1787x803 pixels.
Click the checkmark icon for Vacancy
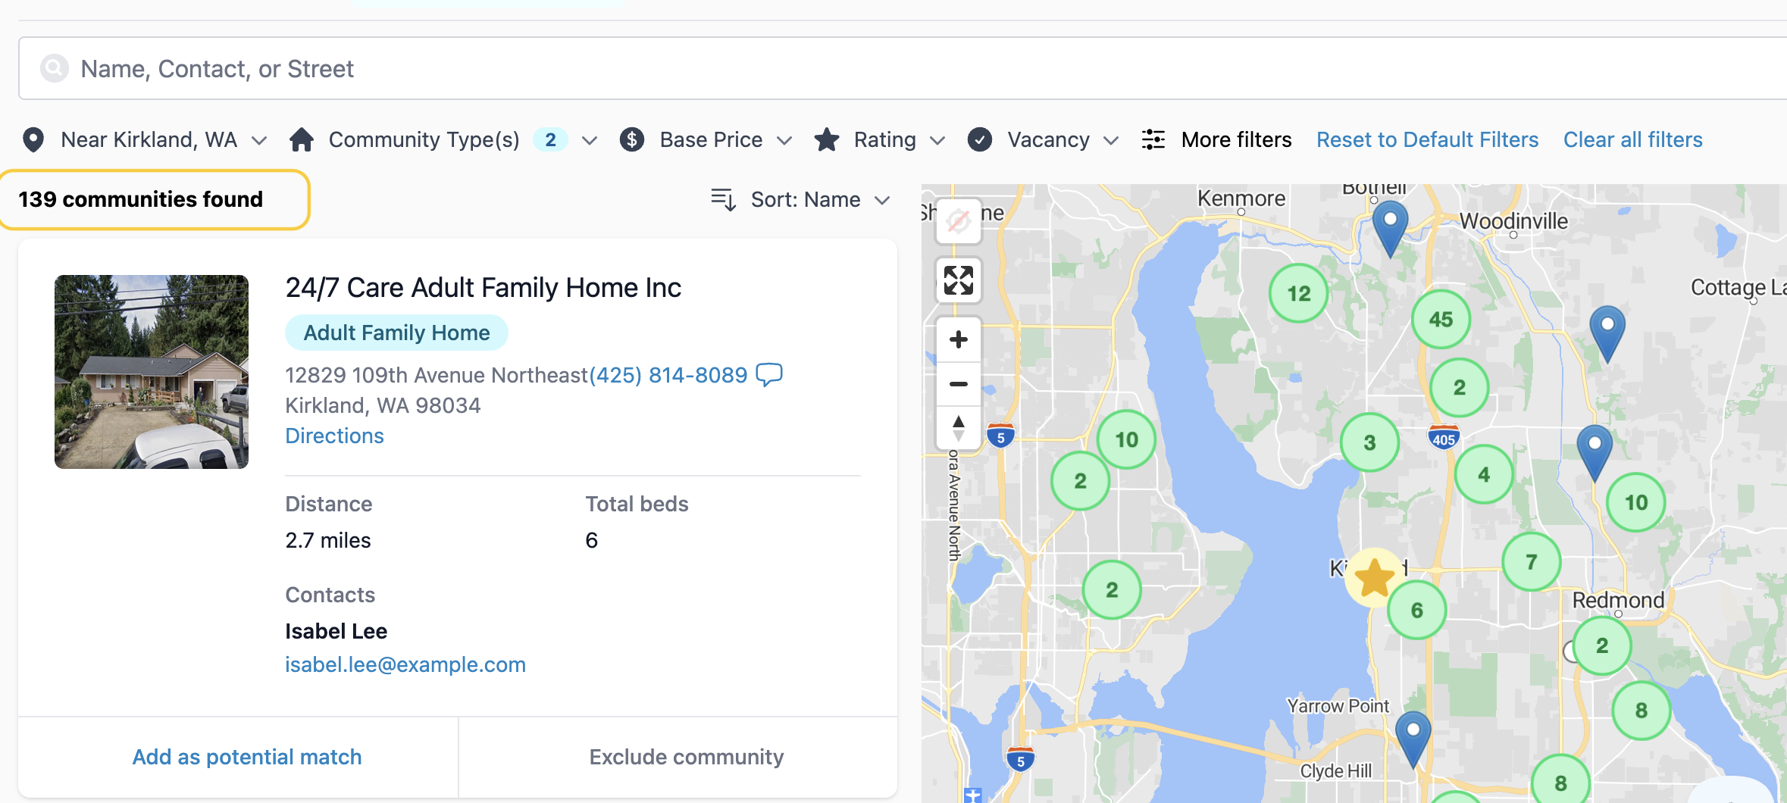click(980, 140)
